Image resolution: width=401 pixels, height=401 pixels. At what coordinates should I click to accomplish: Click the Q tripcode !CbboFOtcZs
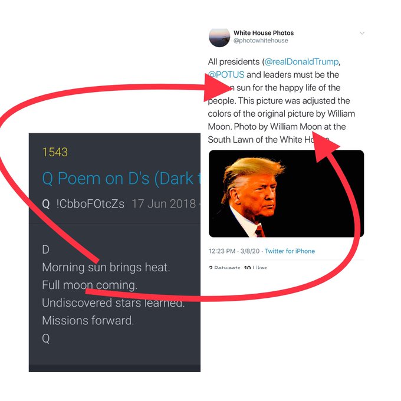(x=90, y=204)
